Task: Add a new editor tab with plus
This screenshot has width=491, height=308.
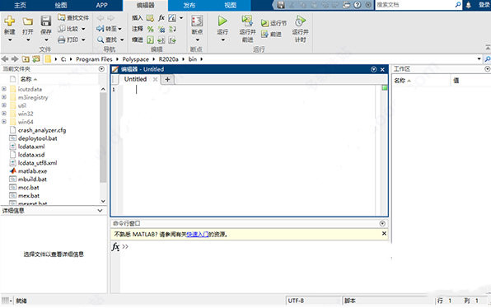Action: (167, 79)
